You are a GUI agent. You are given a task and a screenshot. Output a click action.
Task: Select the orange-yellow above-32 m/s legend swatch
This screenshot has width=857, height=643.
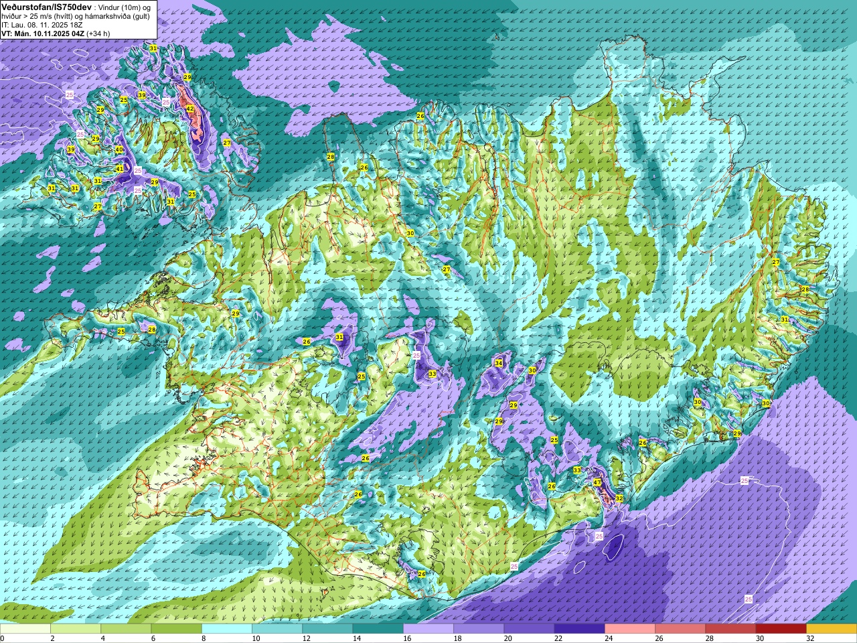click(x=832, y=629)
